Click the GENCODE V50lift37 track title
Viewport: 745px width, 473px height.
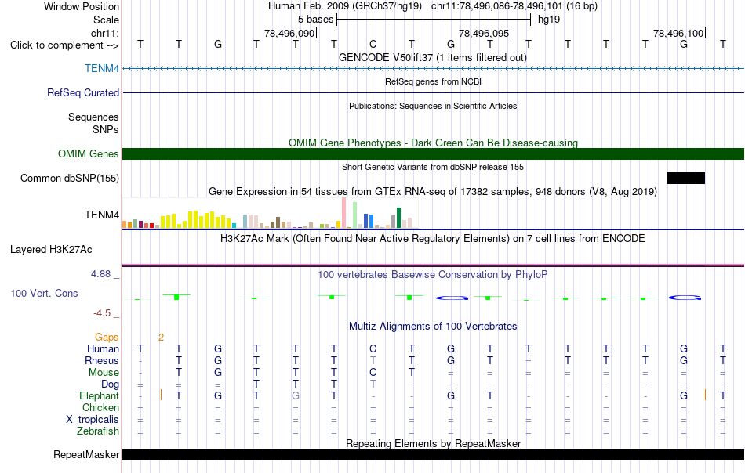coord(433,57)
